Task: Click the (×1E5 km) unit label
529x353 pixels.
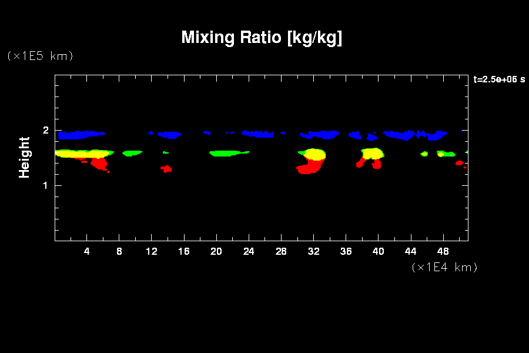Action: point(39,56)
